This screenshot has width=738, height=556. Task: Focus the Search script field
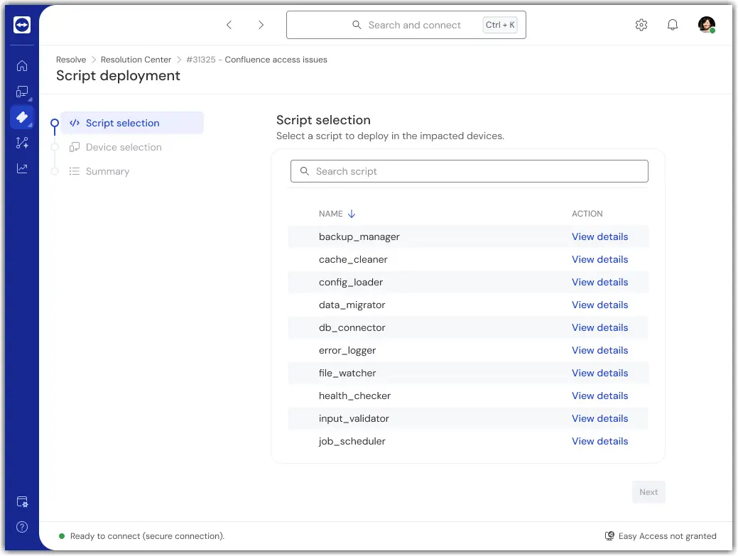(x=470, y=171)
